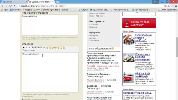Viewport: 178px width, 100px height.
Task: Open a new tab
Action: (58, 2)
